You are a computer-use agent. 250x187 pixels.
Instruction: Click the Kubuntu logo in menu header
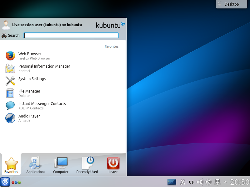coord(110,25)
